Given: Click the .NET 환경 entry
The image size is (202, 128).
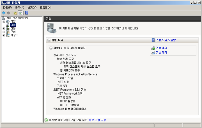Looking at the screenshot, I should [x=63, y=82].
